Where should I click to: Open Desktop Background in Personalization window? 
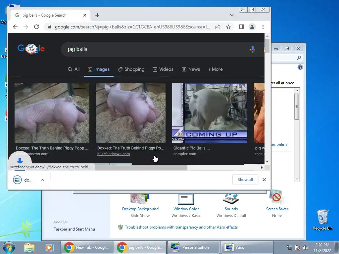(x=140, y=209)
